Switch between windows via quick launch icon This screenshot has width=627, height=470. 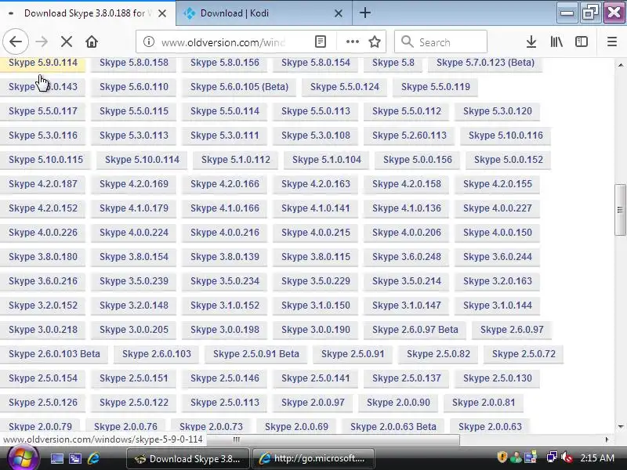[x=74, y=458]
